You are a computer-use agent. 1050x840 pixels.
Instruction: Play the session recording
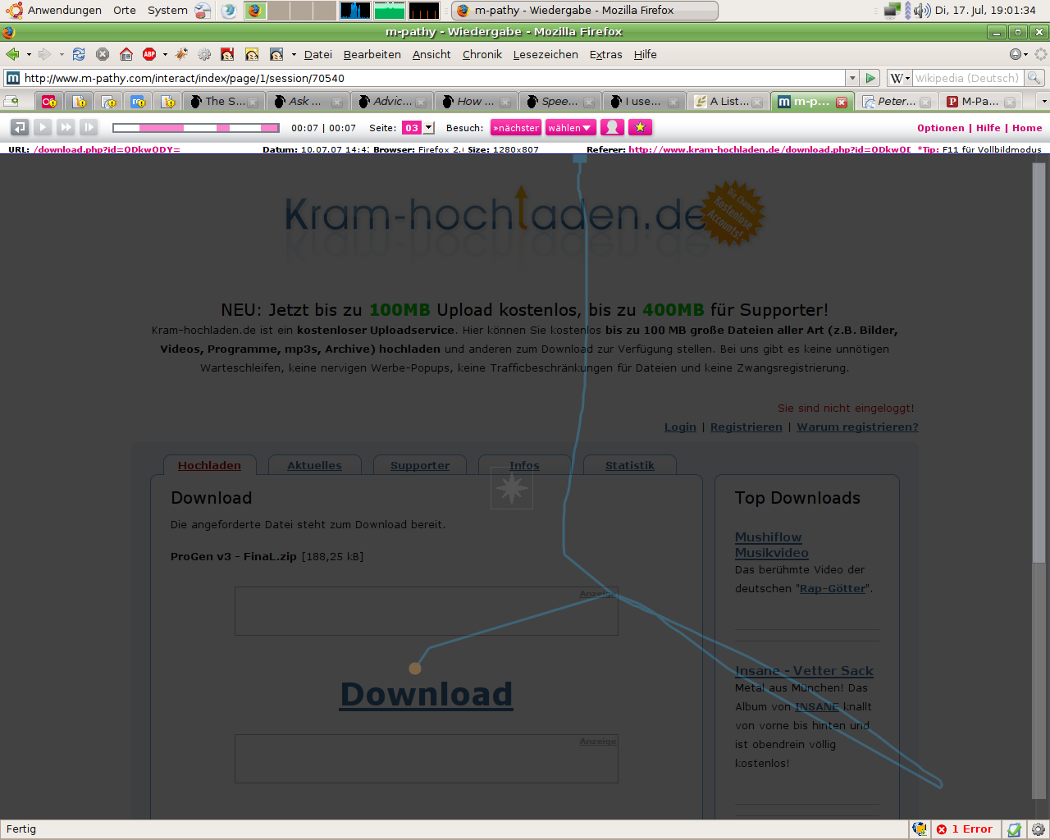click(43, 127)
